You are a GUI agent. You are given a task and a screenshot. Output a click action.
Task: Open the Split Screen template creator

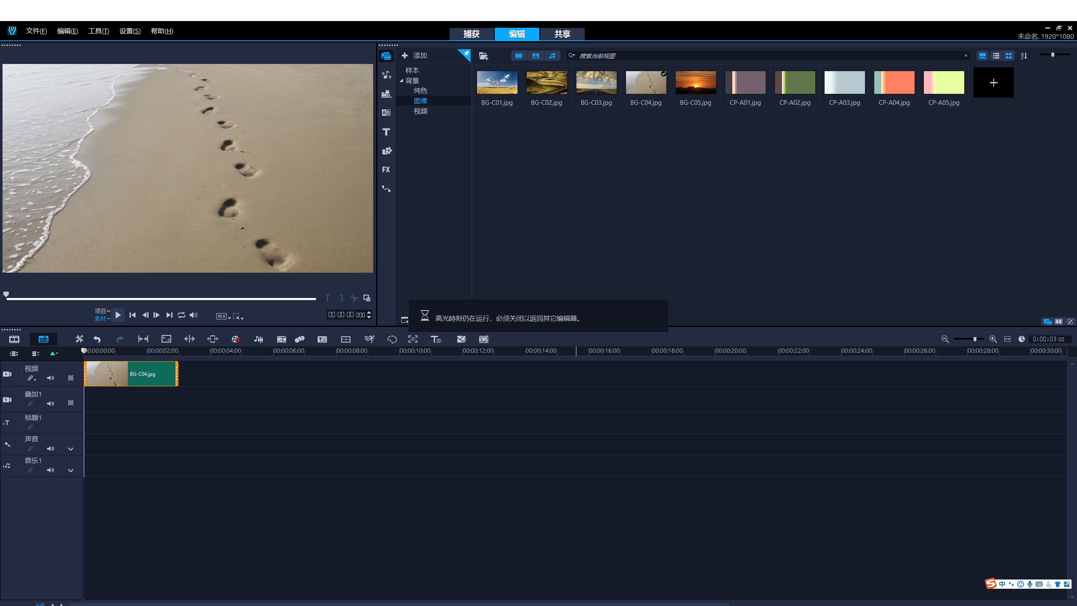[x=346, y=339]
